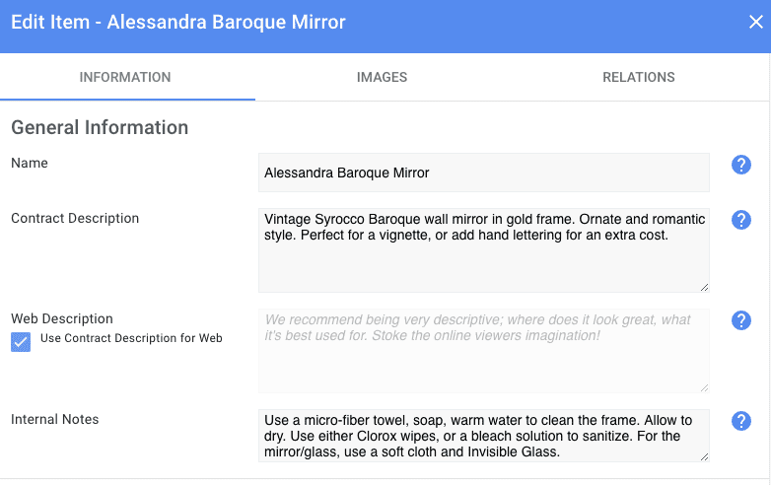
Task: Click inside the Internal Notes text area
Action: pyautogui.click(x=483, y=436)
